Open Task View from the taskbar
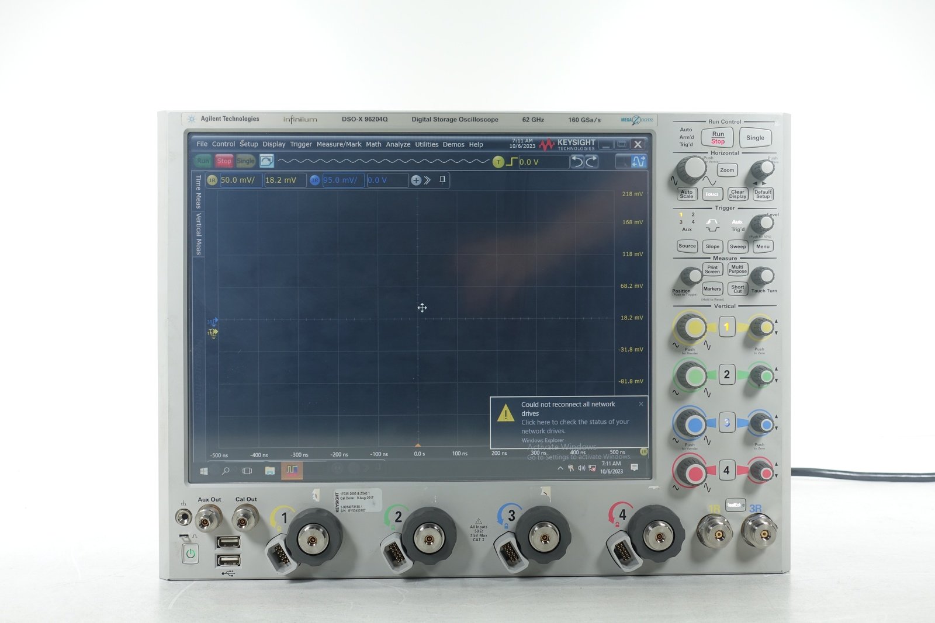935x623 pixels. [247, 471]
